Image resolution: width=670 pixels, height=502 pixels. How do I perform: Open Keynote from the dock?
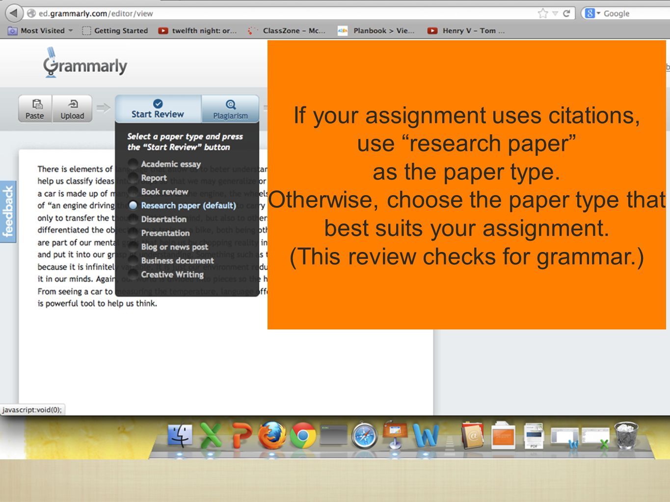(395, 434)
